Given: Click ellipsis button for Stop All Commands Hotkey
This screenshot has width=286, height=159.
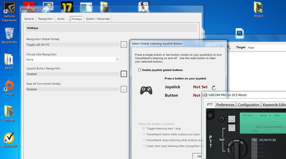Looking at the screenshot, I should click(x=124, y=89).
